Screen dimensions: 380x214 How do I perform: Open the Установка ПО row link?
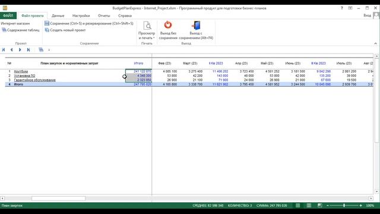24,75
